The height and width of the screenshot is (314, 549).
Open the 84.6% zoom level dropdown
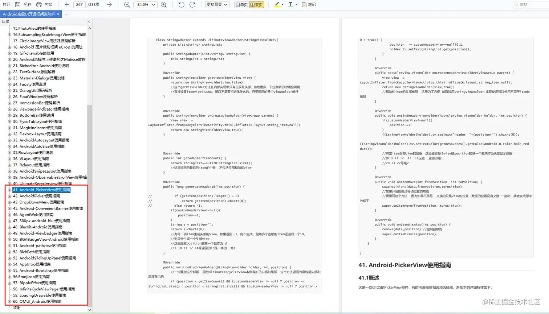point(146,5)
